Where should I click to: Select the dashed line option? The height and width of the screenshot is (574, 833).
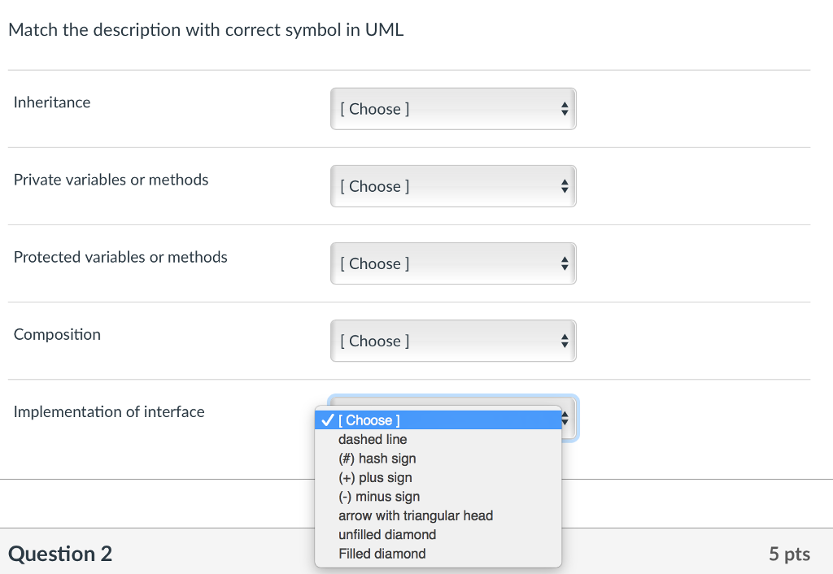pos(373,439)
